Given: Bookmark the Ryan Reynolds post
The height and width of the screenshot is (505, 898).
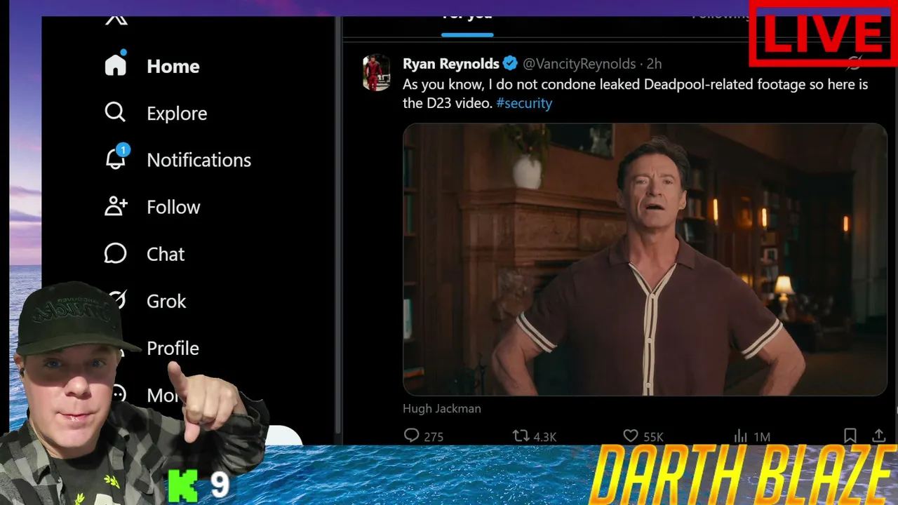Looking at the screenshot, I should [x=850, y=436].
